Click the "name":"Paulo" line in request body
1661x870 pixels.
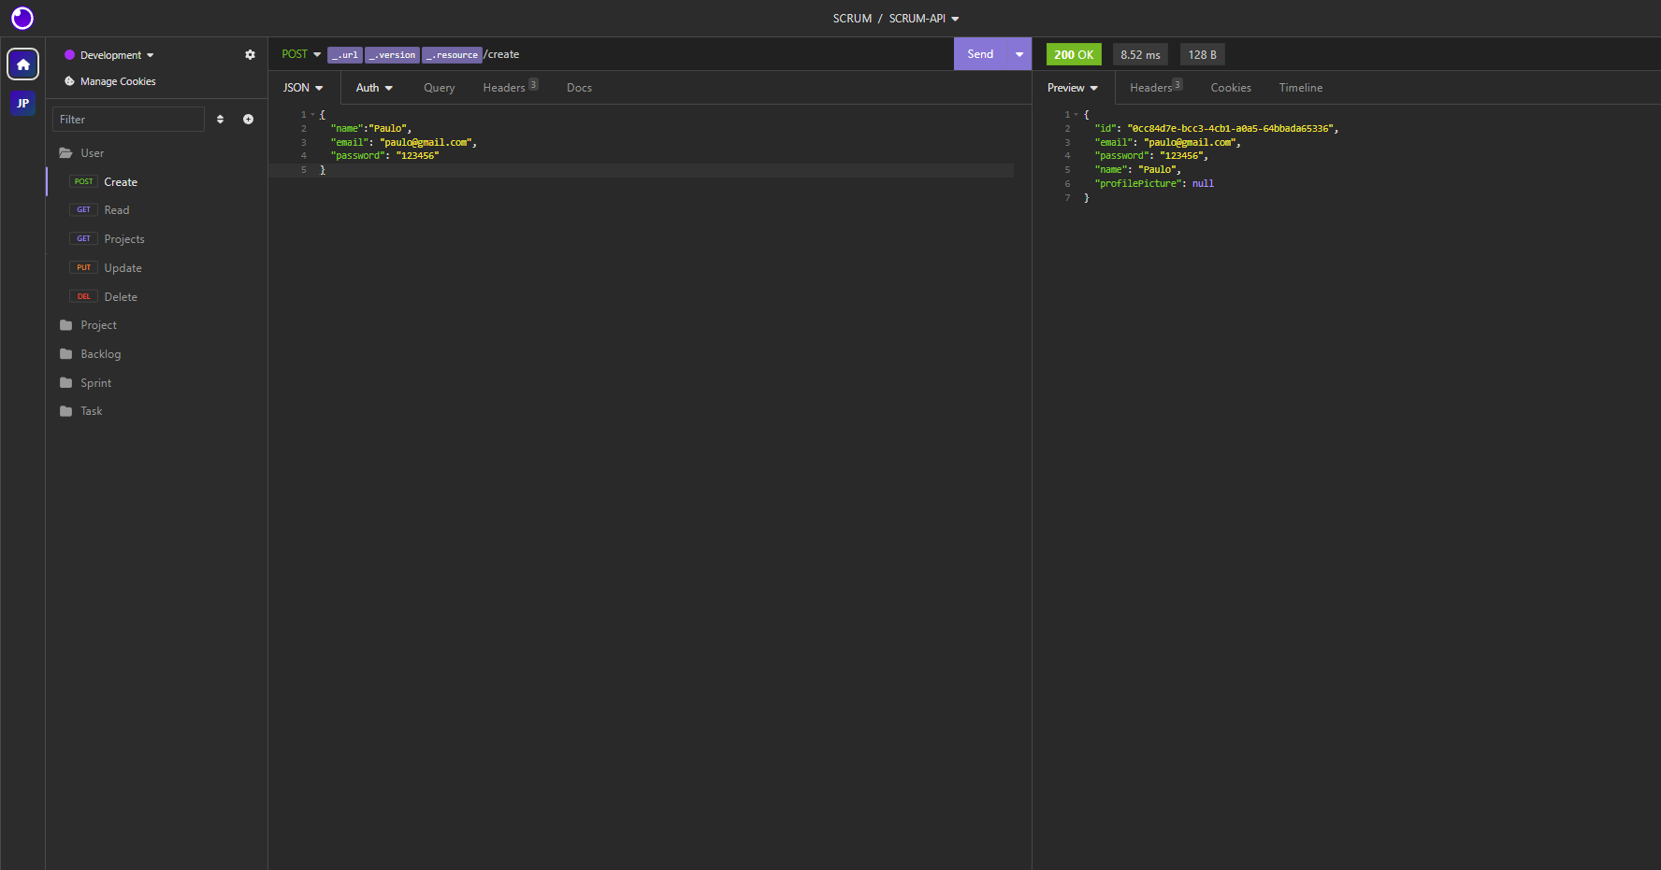click(x=371, y=129)
